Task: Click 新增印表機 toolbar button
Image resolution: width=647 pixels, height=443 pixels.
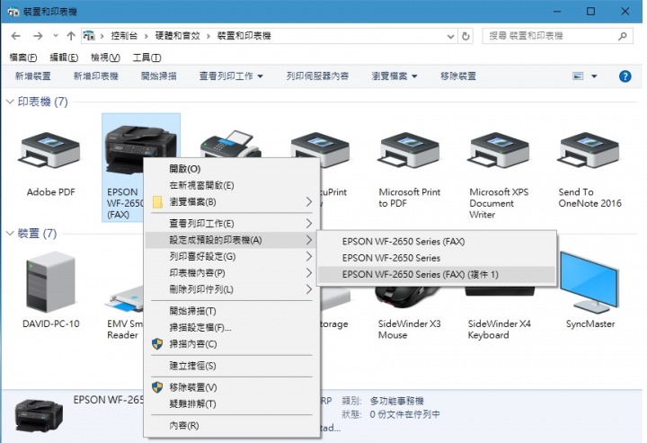Action: (x=96, y=76)
